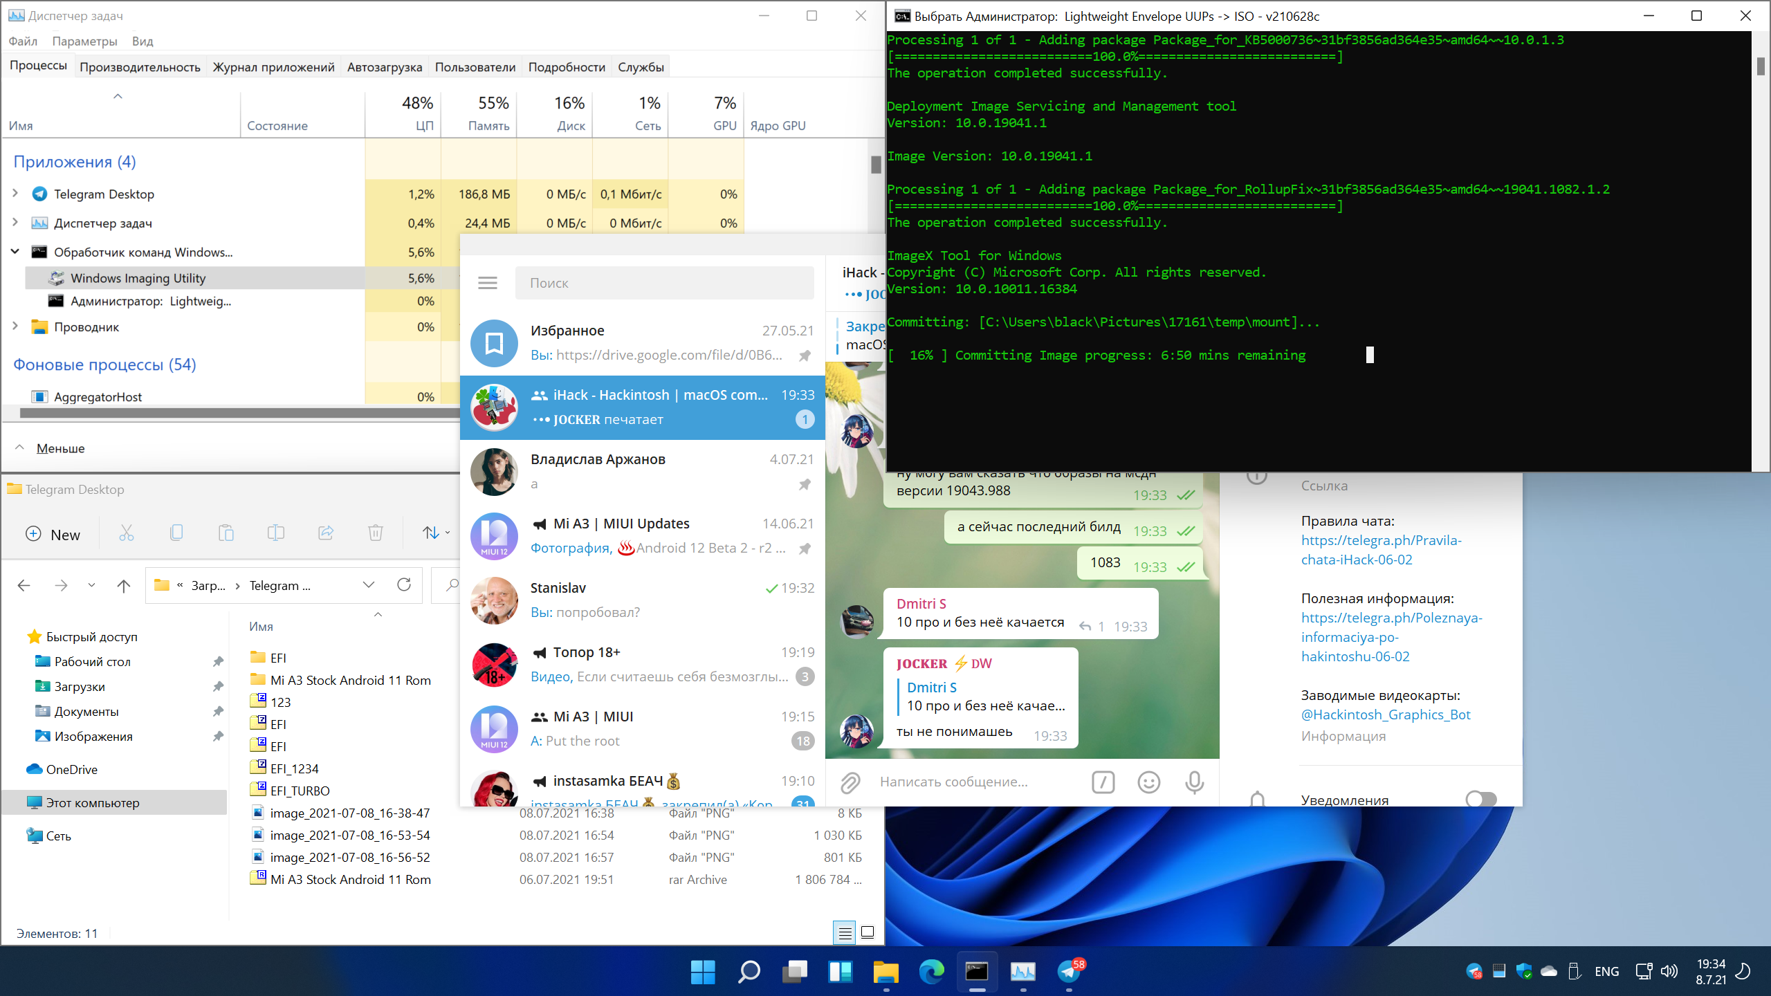The image size is (1771, 996).
Task: Click Telegram search field Поиск
Action: tap(664, 283)
